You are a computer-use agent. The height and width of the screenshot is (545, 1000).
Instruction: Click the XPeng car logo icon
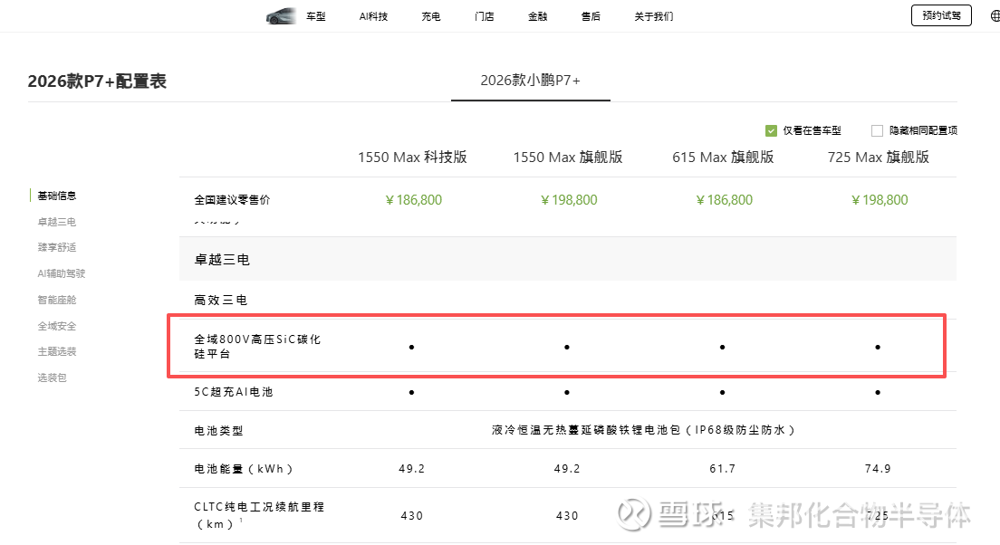(x=281, y=16)
